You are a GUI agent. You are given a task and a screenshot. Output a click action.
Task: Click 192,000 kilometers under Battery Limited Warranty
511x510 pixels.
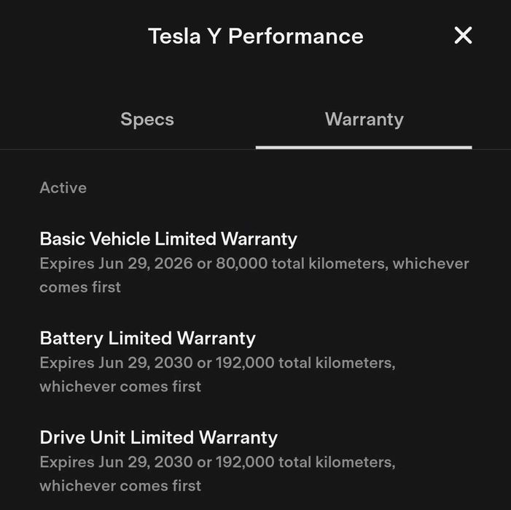click(x=305, y=362)
